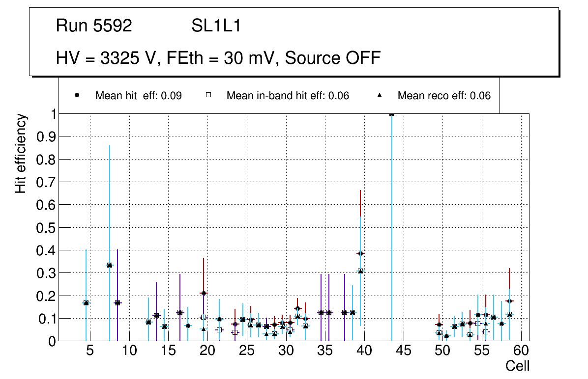Viewport: 588px width, 379px height.
Task: Click the y-axis tick label 0.5
Action: pos(47,228)
